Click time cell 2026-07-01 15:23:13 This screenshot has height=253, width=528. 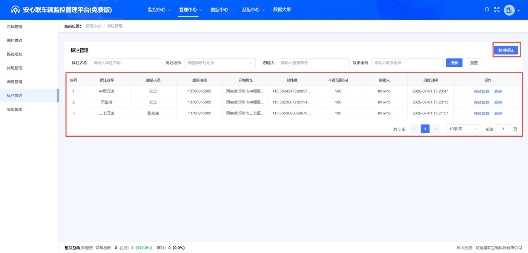pyautogui.click(x=430, y=102)
